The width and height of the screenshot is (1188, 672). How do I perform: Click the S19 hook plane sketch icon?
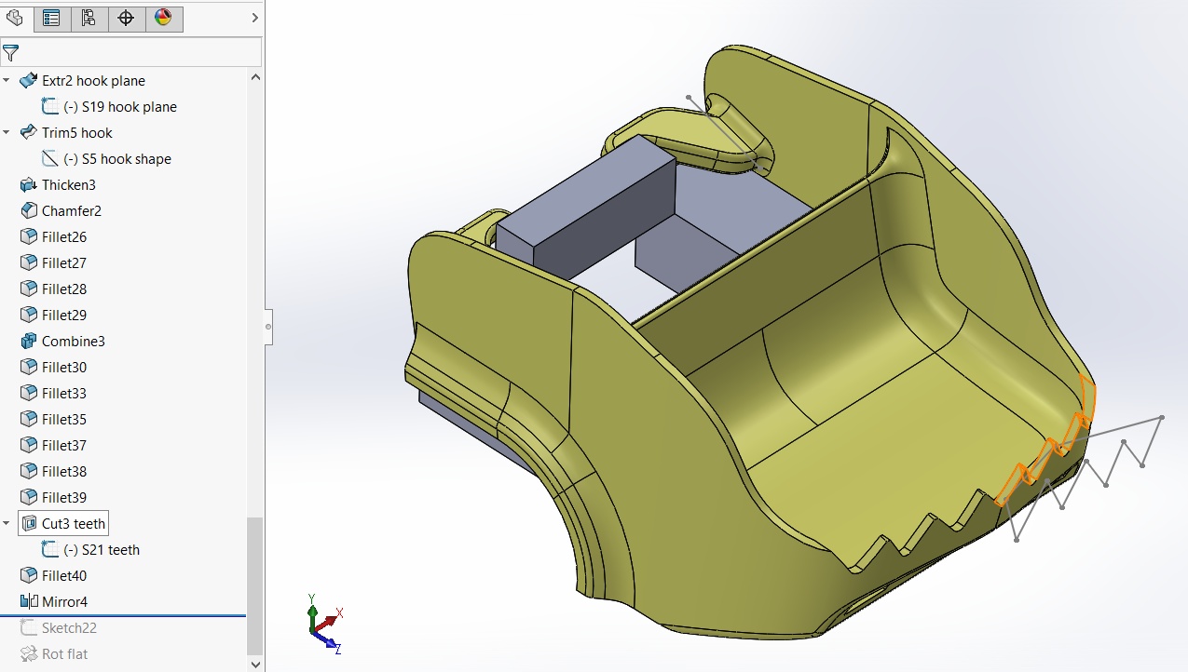pyautogui.click(x=50, y=106)
